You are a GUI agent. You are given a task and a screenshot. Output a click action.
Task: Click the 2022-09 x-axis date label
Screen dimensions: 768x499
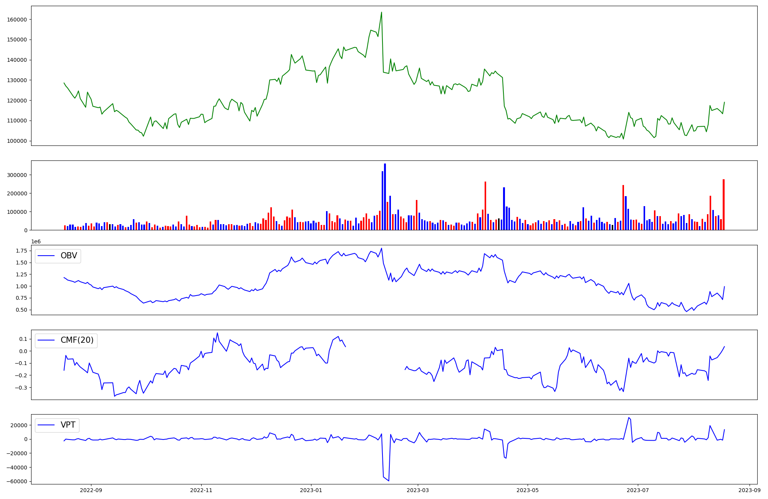91,490
